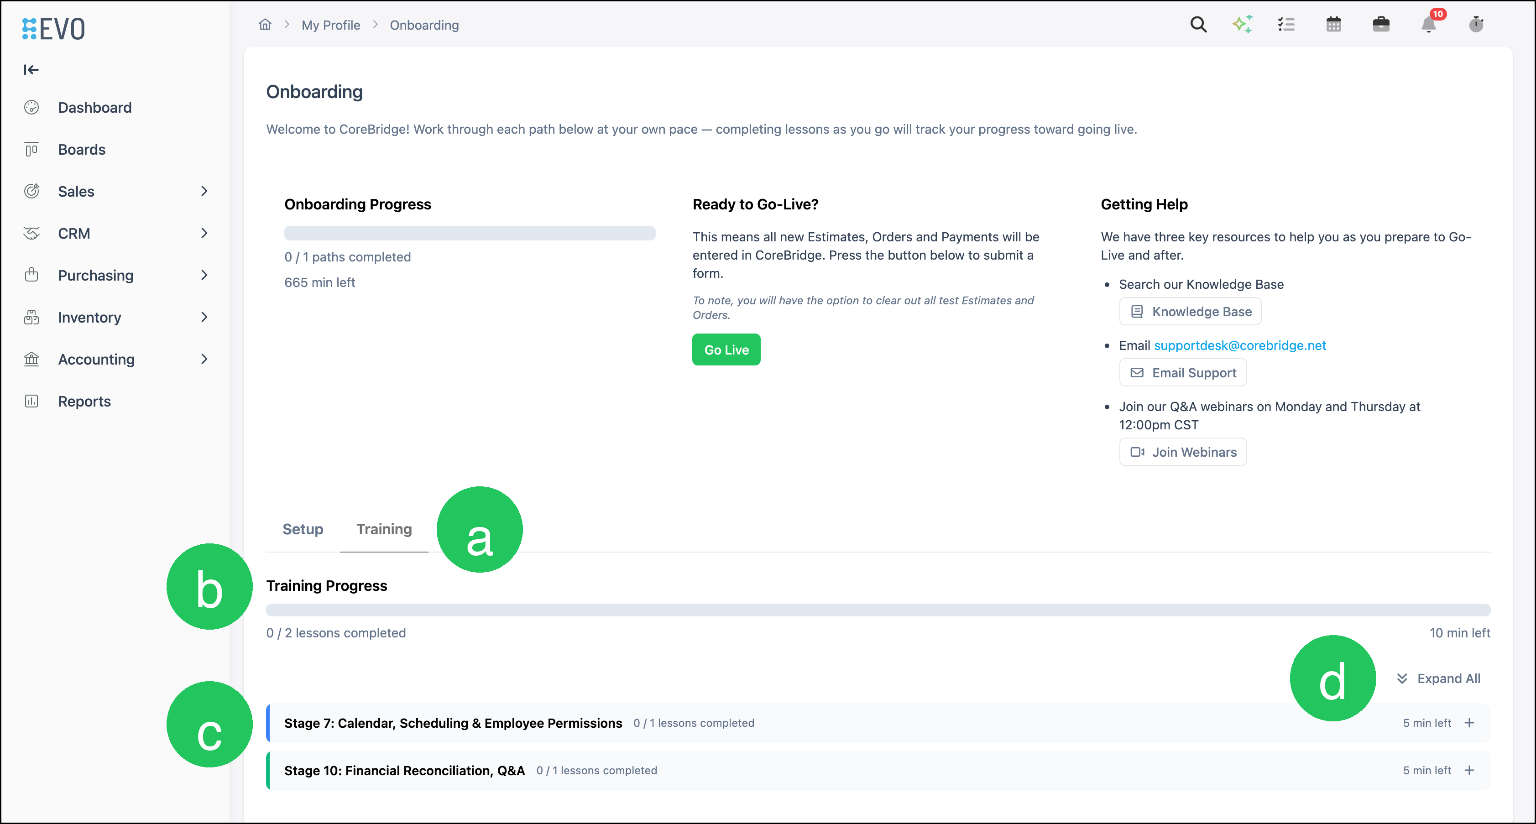
Task: Collapse the sidebar with arrow icon
Action: point(31,70)
